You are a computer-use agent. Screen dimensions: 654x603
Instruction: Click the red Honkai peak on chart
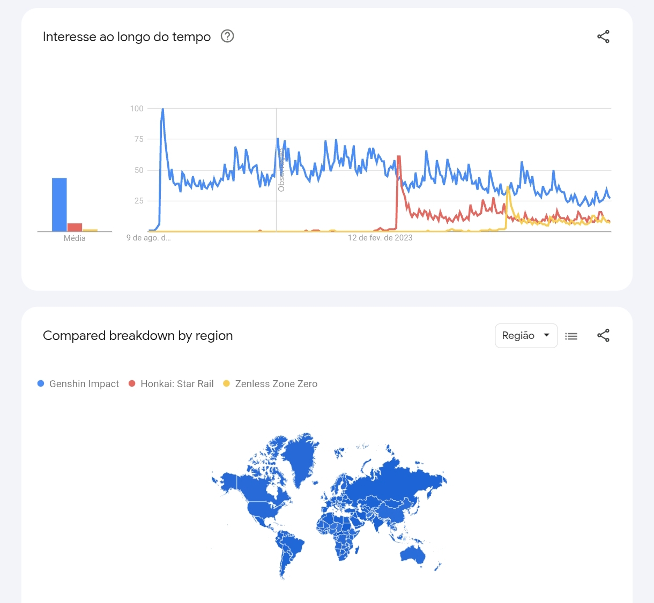pos(399,157)
